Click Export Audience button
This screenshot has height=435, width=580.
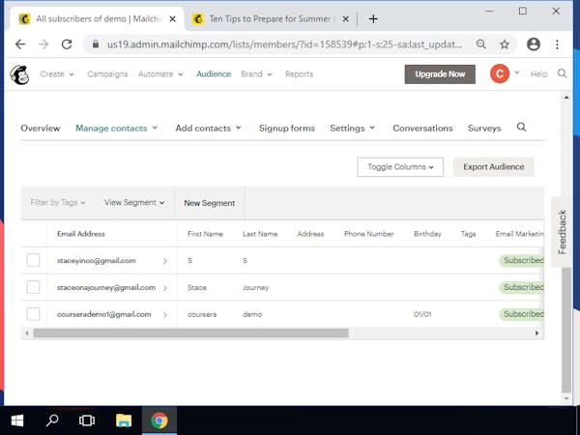pos(493,167)
